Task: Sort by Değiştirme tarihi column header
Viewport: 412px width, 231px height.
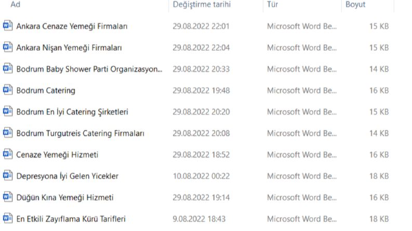Action: [x=202, y=5]
